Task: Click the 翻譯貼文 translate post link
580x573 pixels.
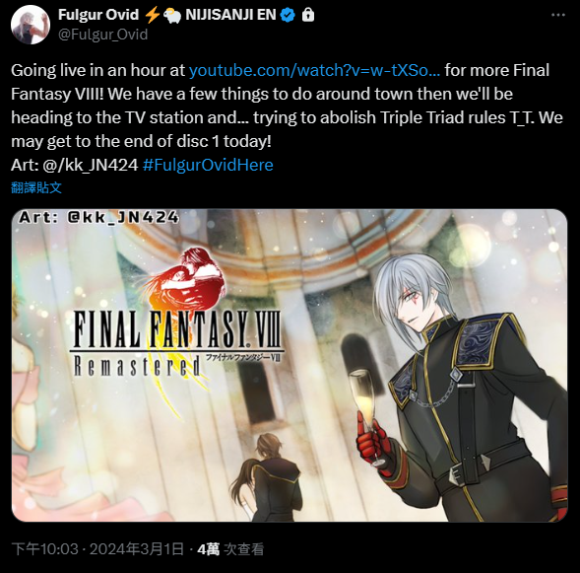Action: click(x=36, y=187)
